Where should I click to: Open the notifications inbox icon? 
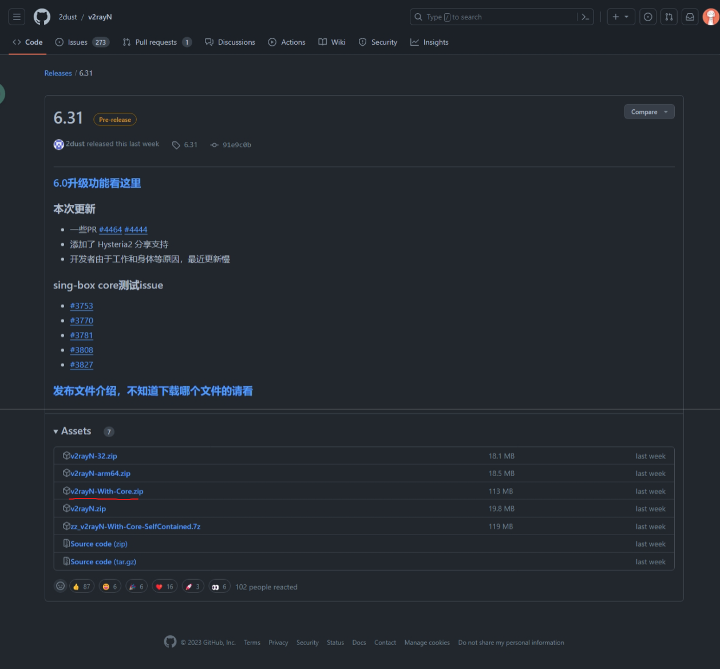pyautogui.click(x=690, y=17)
